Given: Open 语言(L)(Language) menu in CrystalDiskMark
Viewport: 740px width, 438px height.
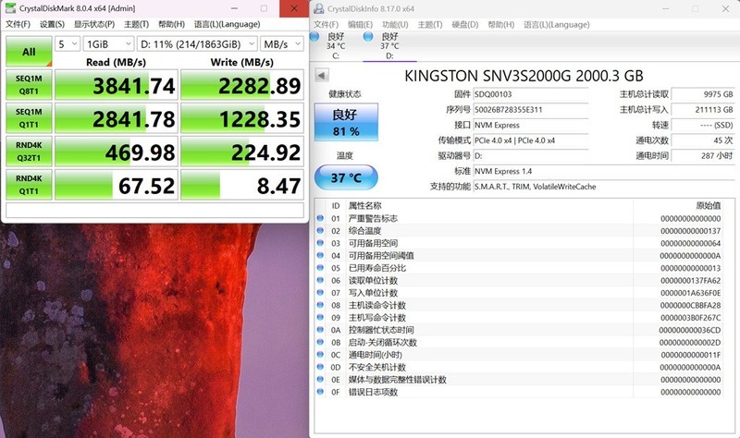Looking at the screenshot, I should pyautogui.click(x=227, y=24).
